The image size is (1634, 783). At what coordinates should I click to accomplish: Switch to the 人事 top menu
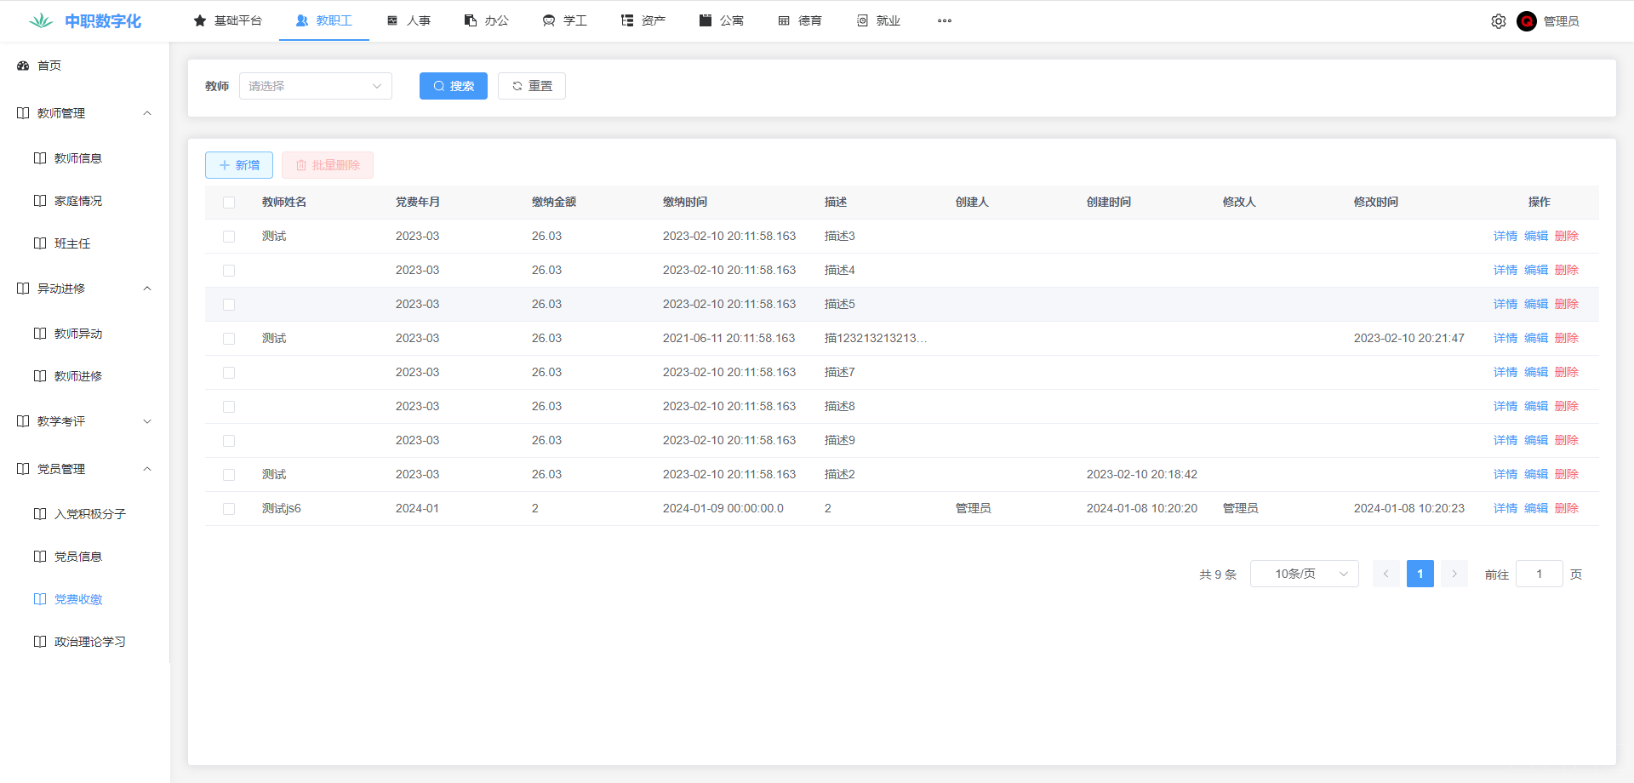click(408, 21)
